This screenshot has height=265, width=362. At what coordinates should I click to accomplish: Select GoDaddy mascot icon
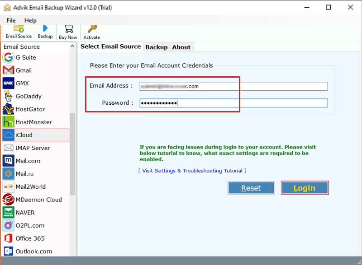[x=8, y=96]
